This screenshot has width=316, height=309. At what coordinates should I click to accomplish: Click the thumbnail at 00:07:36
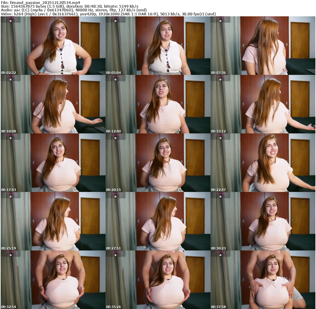tap(263, 46)
